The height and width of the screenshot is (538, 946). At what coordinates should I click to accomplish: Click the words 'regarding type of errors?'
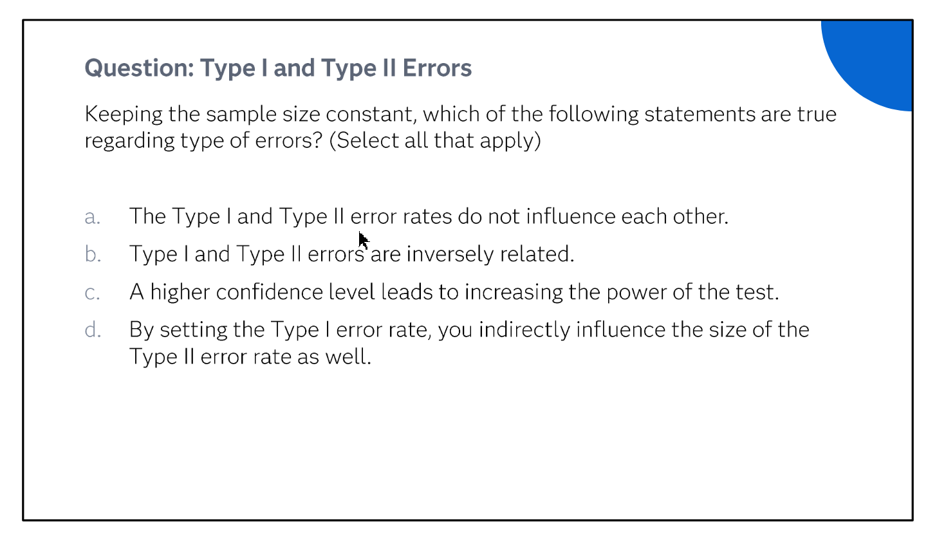click(x=203, y=141)
